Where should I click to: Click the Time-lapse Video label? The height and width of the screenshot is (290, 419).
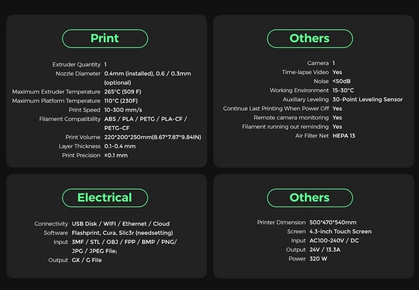(x=305, y=72)
